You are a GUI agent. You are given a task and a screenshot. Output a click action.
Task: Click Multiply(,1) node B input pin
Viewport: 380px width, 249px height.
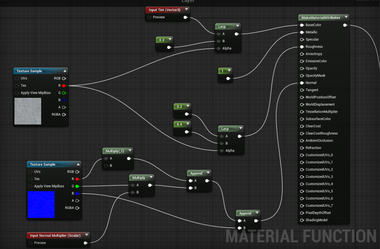point(106,166)
